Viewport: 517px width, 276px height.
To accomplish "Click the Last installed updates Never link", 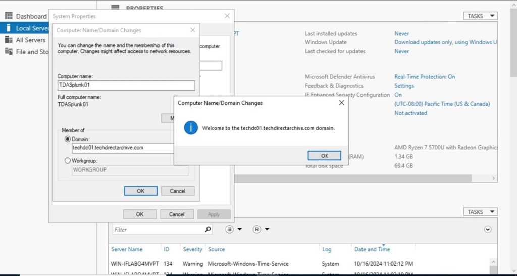I will tap(401, 34).
